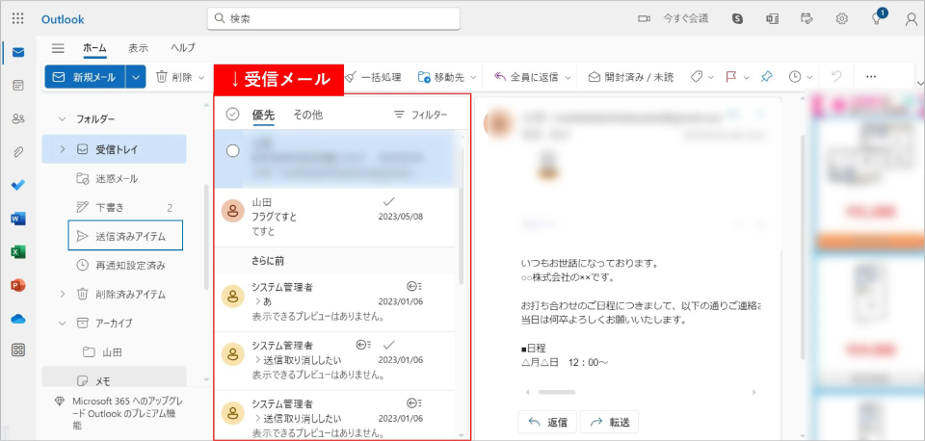The image size is (925, 441).
Task: Click the message list vertical scrollbar
Action: [x=462, y=215]
